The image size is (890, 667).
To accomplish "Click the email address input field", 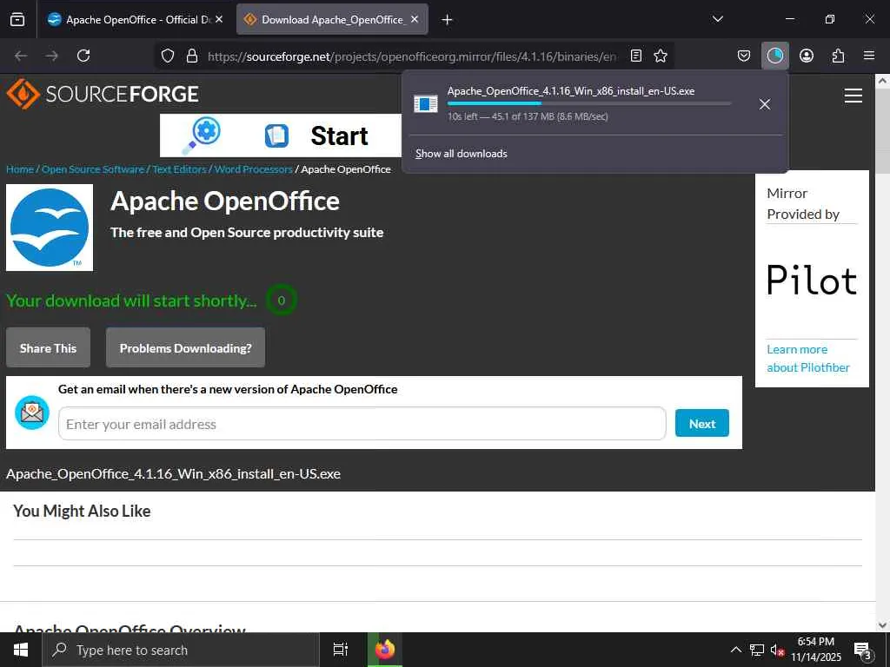I will tap(362, 424).
